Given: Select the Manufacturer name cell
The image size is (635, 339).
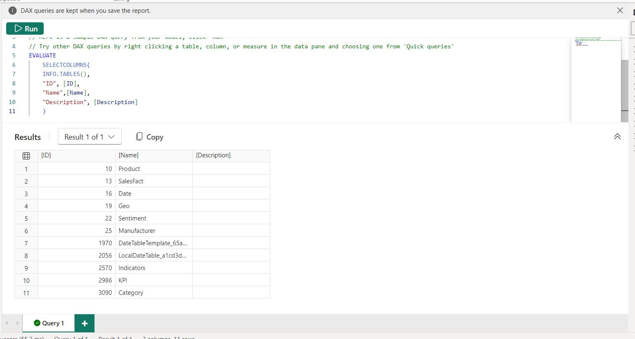Looking at the screenshot, I should 154,230.
